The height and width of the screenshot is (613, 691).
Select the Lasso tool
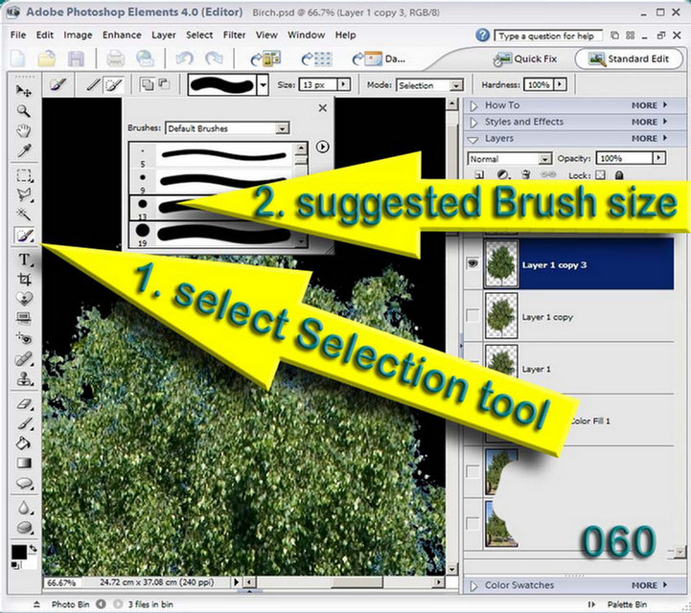24,195
